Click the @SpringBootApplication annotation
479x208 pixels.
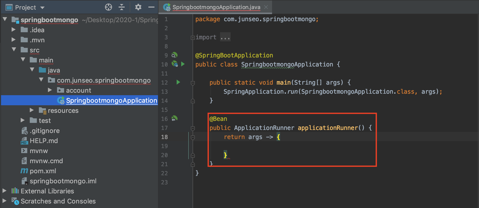[x=234, y=55]
